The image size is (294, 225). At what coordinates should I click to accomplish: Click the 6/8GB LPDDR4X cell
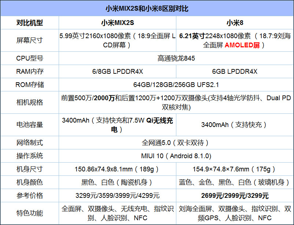[118, 71]
